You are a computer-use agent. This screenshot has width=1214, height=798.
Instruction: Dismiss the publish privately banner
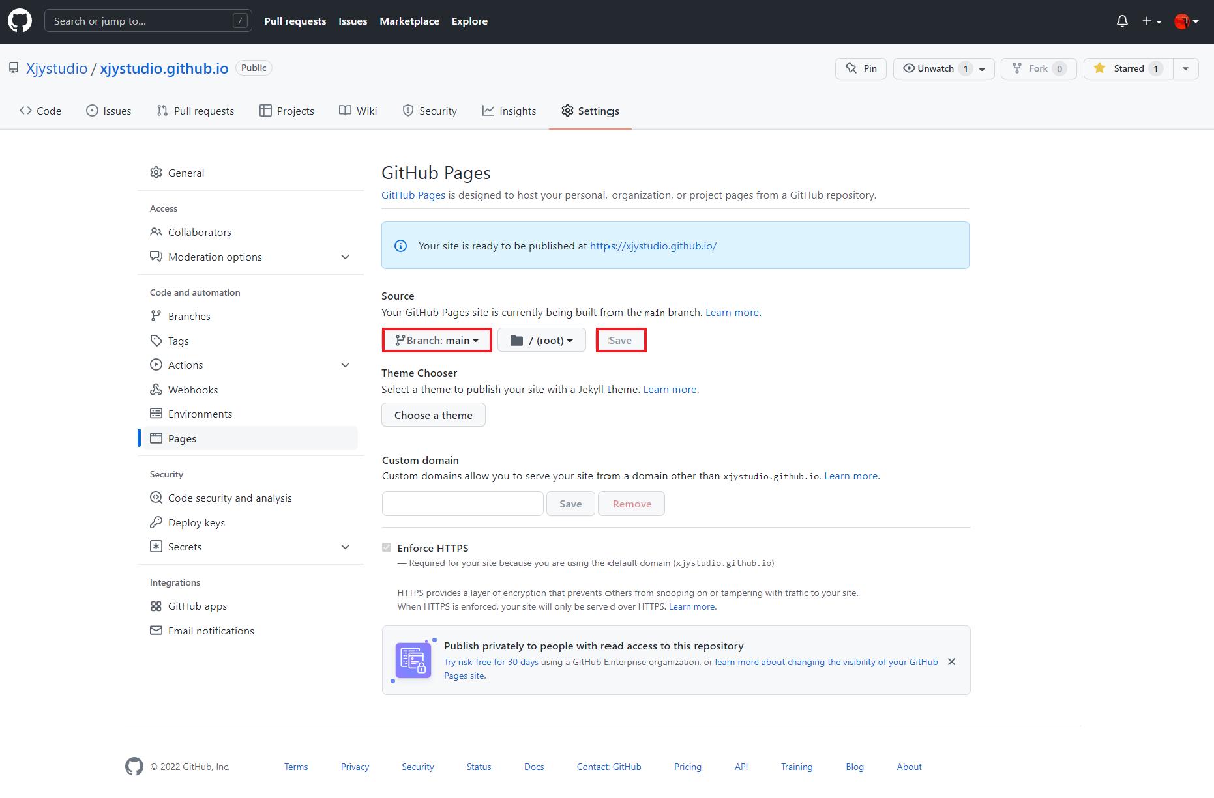tap(951, 662)
